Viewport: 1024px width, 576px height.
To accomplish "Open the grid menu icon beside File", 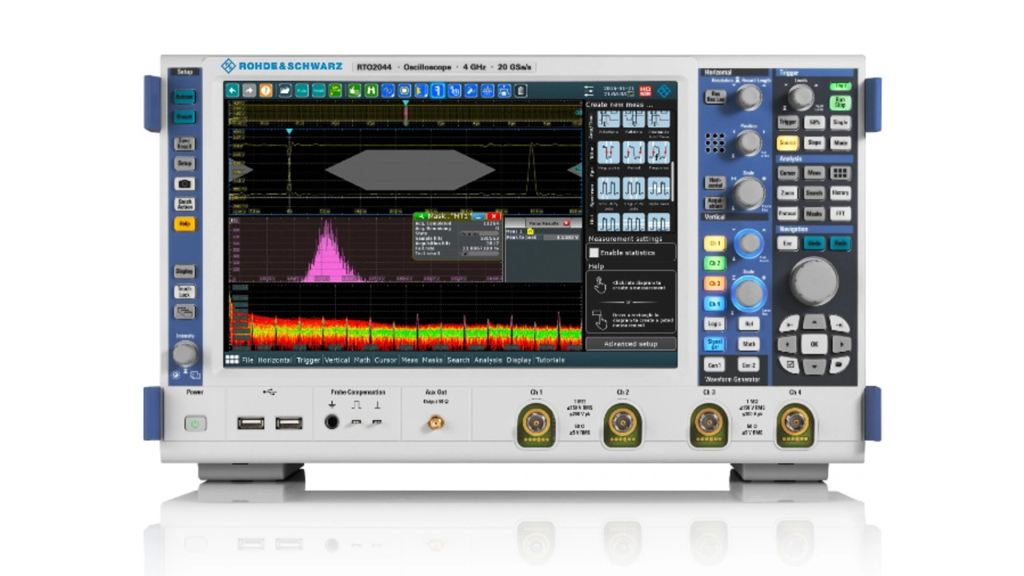I will pos(232,360).
